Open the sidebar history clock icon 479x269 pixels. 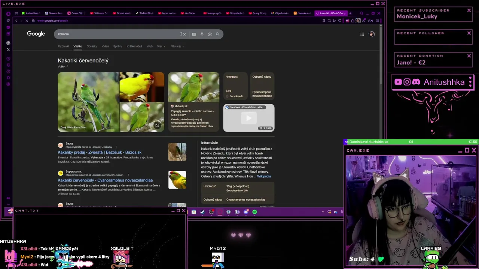[x=8, y=71]
